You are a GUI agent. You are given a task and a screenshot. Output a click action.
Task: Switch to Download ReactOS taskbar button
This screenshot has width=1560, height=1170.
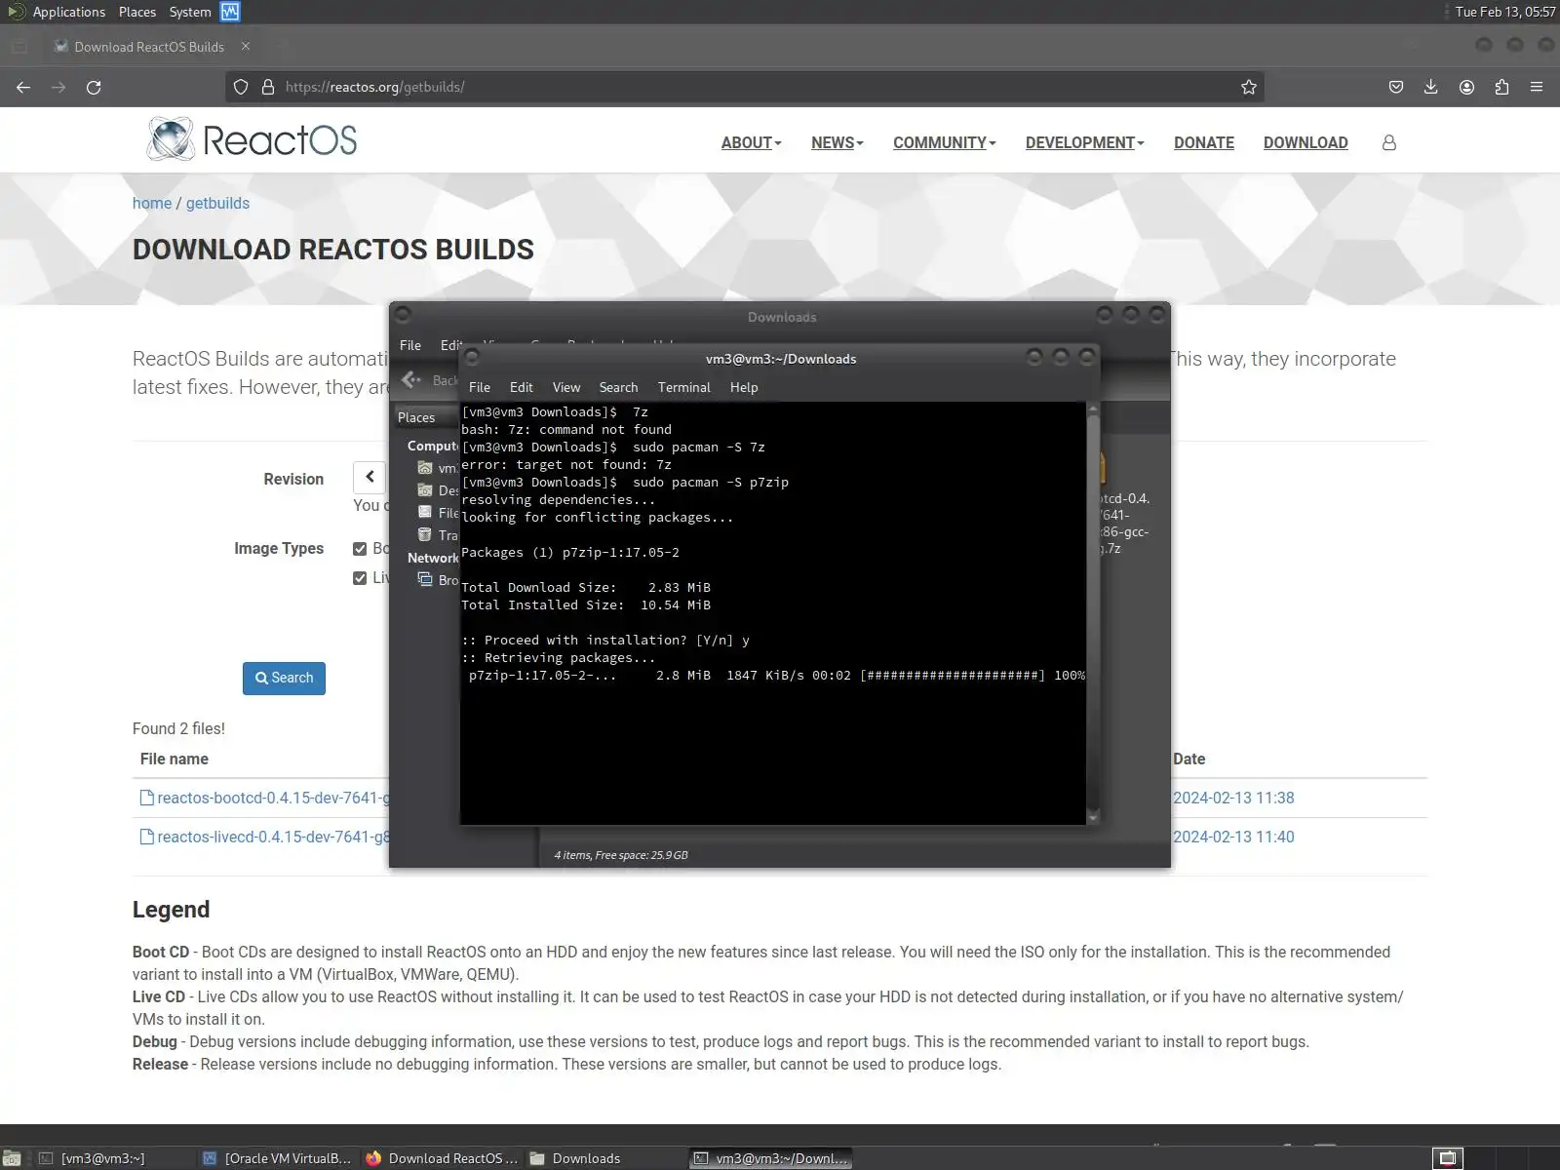pyautogui.click(x=442, y=1158)
